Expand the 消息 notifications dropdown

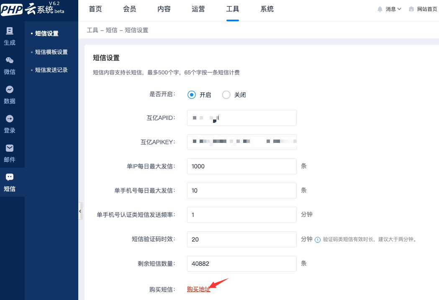[389, 9]
